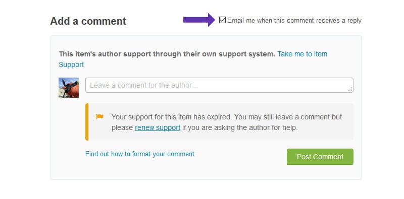The height and width of the screenshot is (199, 404).
Task: Click the "Email me when this comment receives a reply" label
Action: pos(294,20)
